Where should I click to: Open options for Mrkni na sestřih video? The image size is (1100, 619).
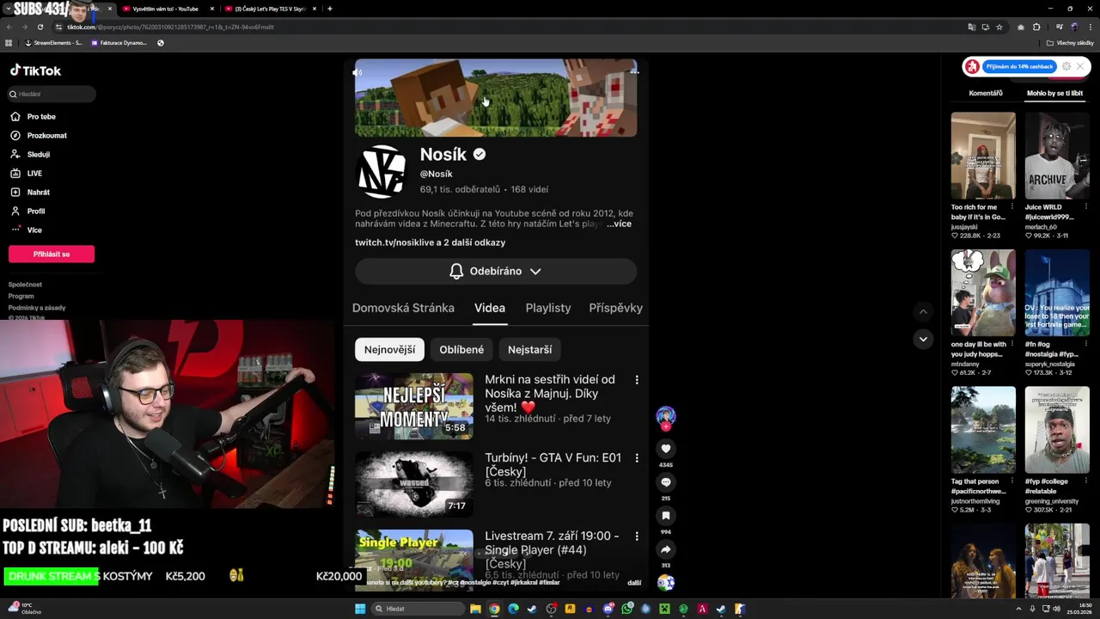pos(637,380)
